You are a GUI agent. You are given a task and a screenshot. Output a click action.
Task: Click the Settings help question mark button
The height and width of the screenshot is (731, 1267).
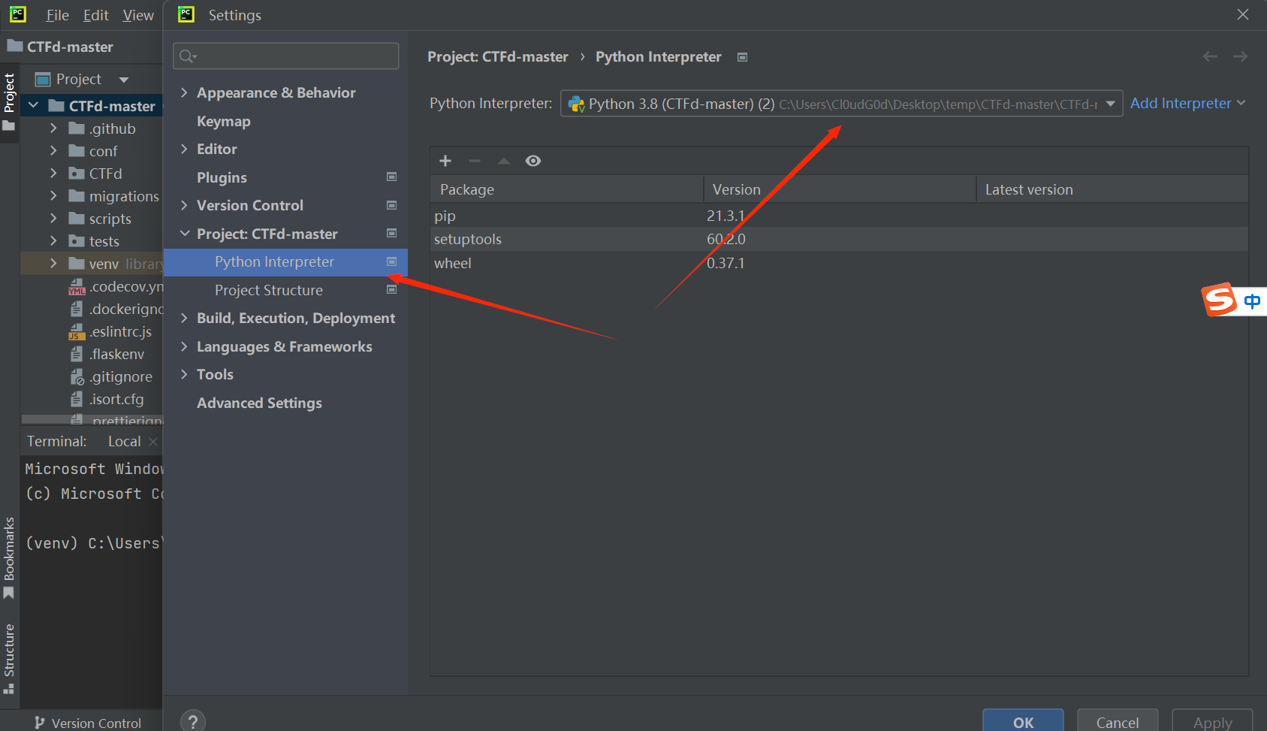coord(193,721)
